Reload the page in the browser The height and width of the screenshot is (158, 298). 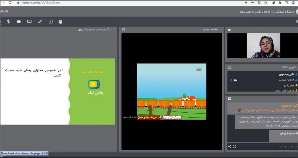pos(10,2)
